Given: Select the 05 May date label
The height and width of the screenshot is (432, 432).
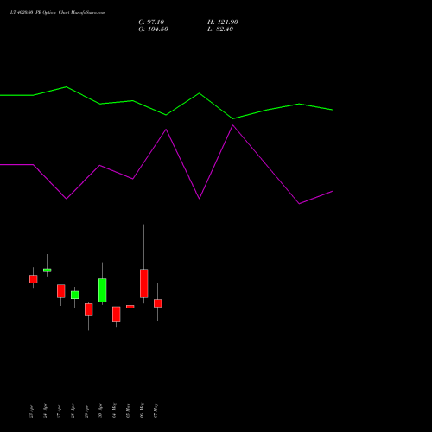Looking at the screenshot, I should [x=128, y=410].
